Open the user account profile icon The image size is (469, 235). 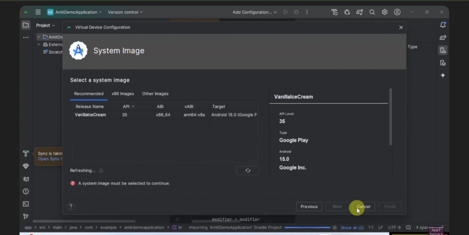[397, 12]
